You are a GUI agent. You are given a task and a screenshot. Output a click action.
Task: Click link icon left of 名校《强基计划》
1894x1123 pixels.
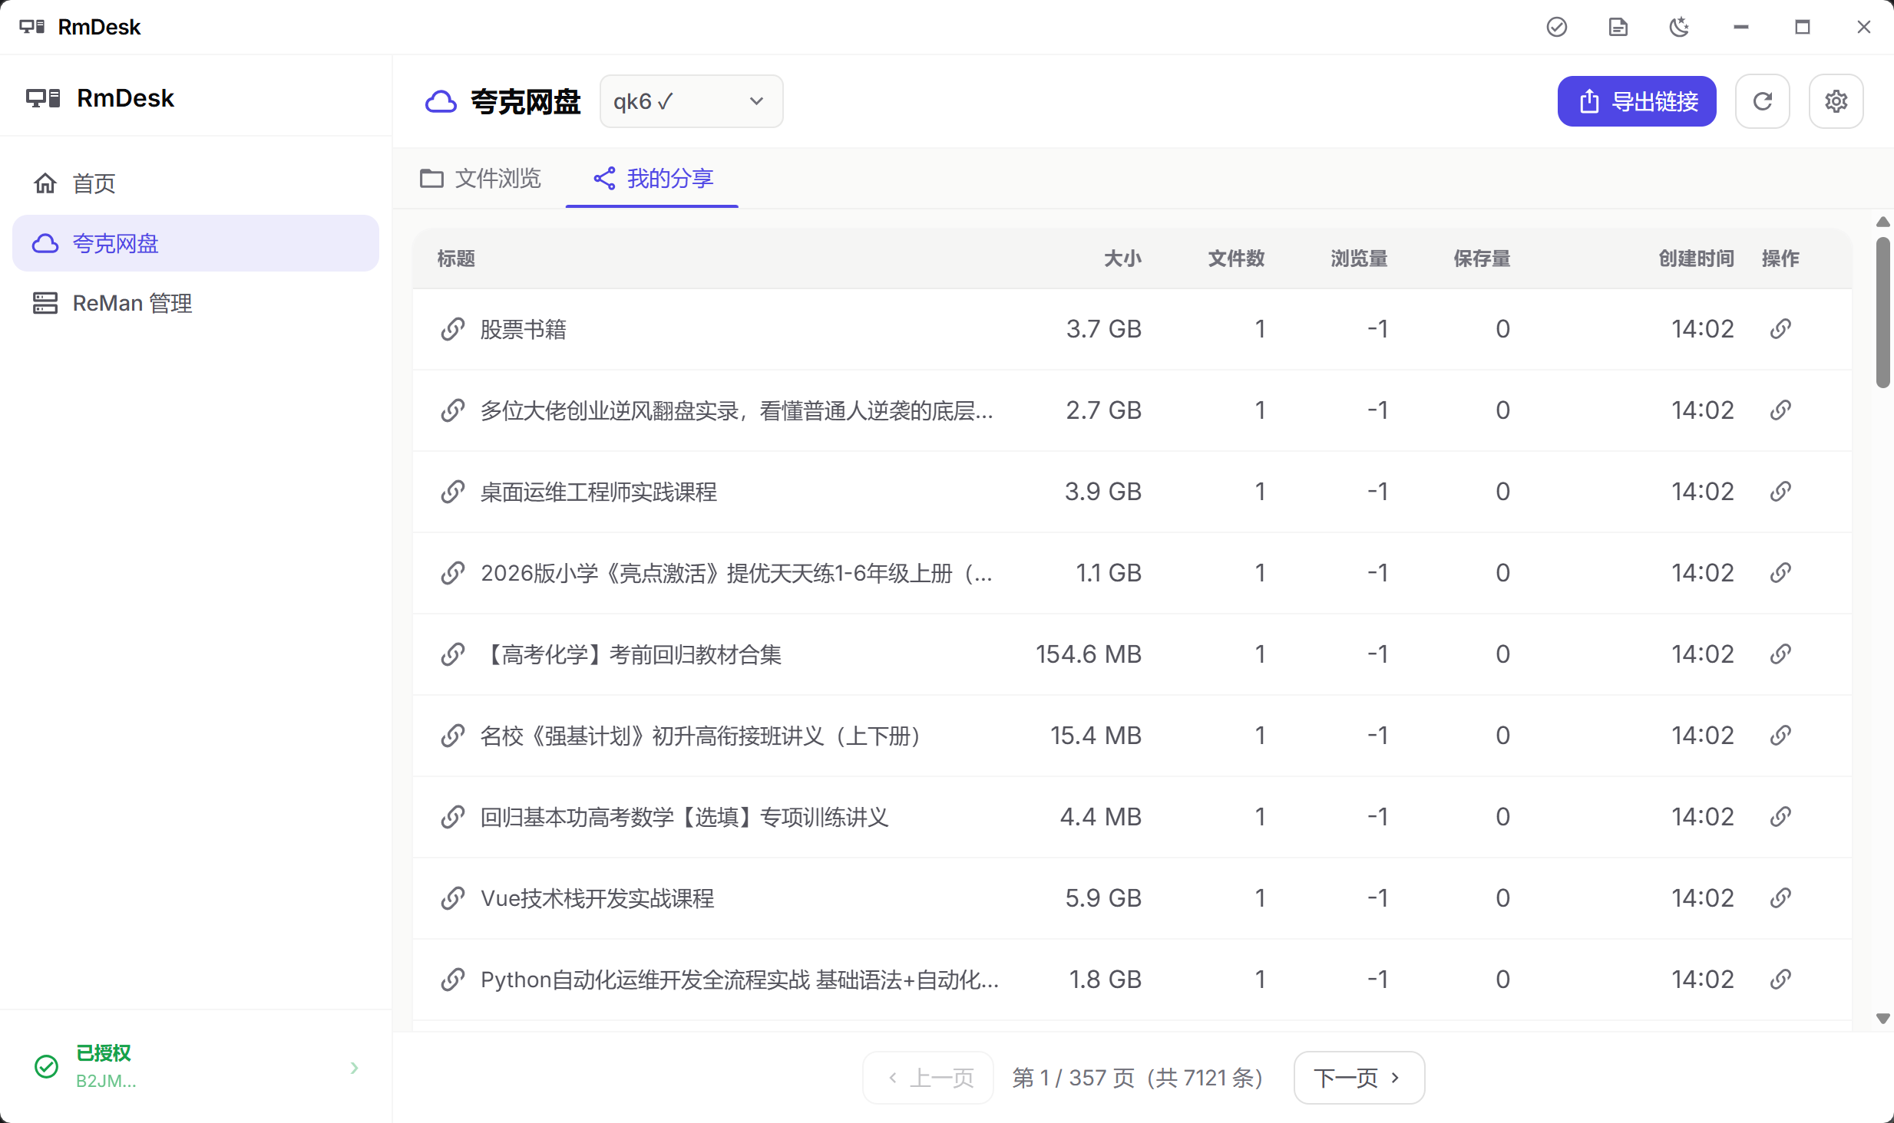[x=453, y=736]
